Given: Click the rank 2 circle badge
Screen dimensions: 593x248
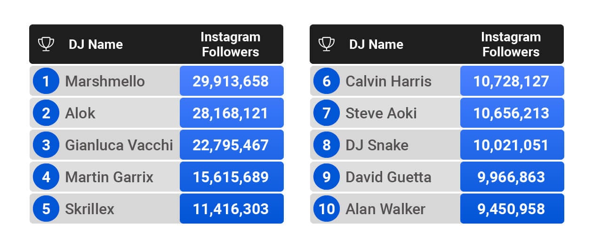Looking at the screenshot, I should 46,113.
